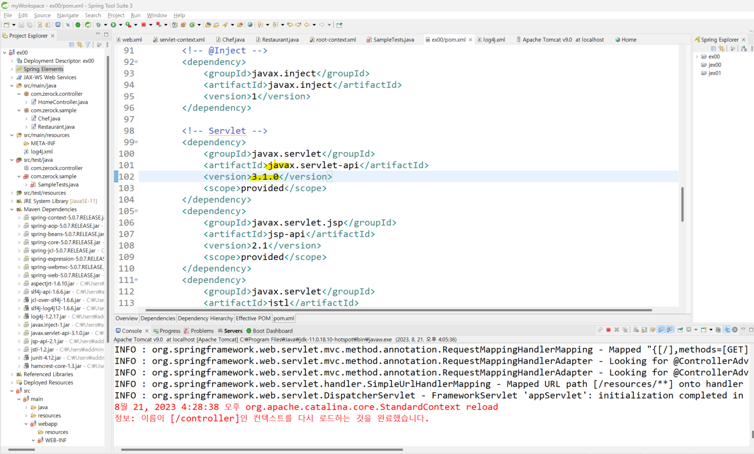754x454 pixels.
Task: Open the Debug button dropdown arrow
Action: 105,25
